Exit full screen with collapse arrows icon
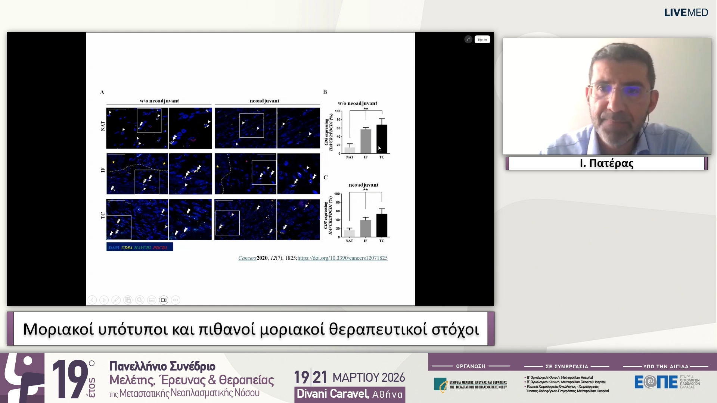The image size is (717, 403). (468, 40)
